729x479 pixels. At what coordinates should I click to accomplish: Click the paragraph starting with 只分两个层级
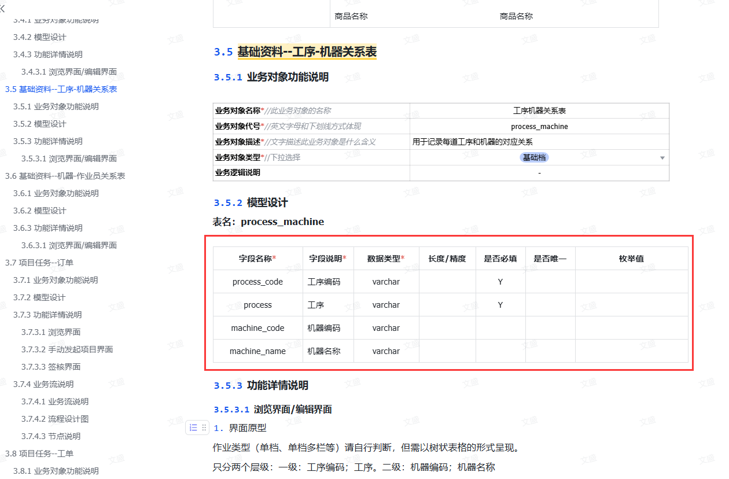click(x=354, y=467)
